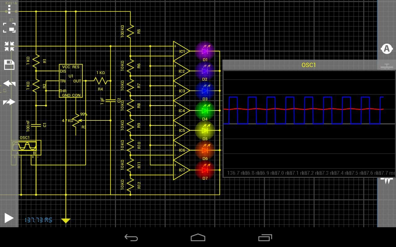Select the green LED D4
The width and height of the screenshot is (396, 247).
(x=205, y=111)
